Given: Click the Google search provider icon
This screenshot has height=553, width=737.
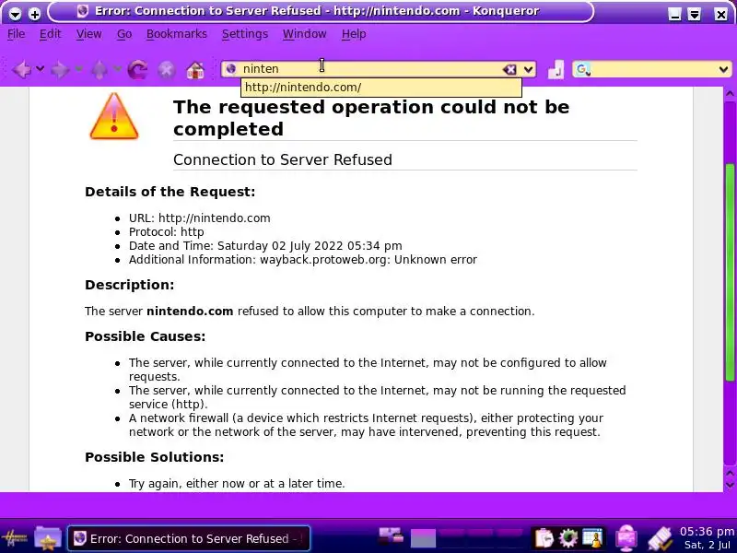Looking at the screenshot, I should (x=583, y=70).
